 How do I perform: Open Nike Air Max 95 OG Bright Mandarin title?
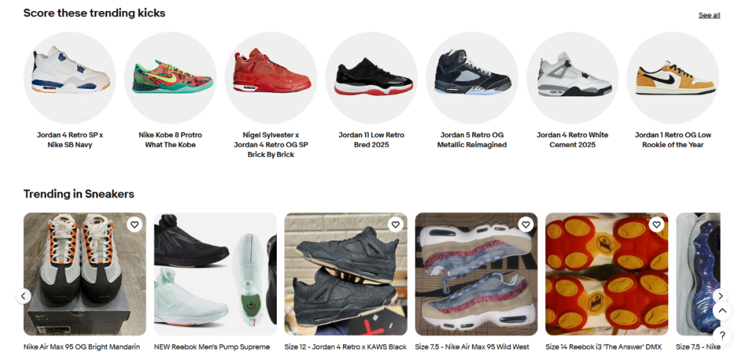(x=82, y=347)
